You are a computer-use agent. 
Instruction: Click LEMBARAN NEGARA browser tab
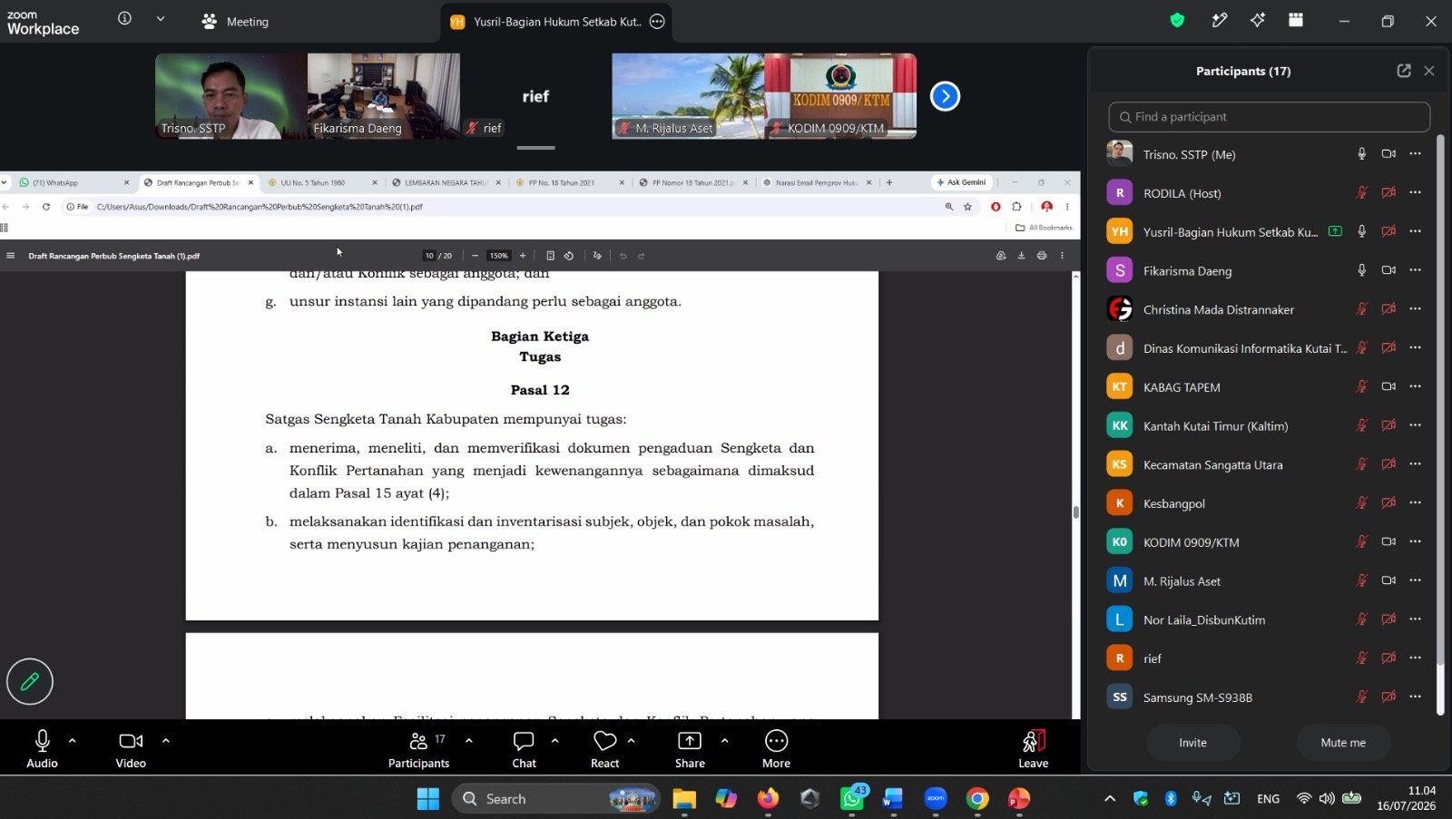446,182
